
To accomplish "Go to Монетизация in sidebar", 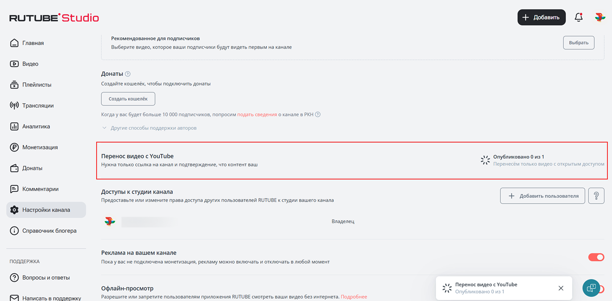I will [x=40, y=147].
